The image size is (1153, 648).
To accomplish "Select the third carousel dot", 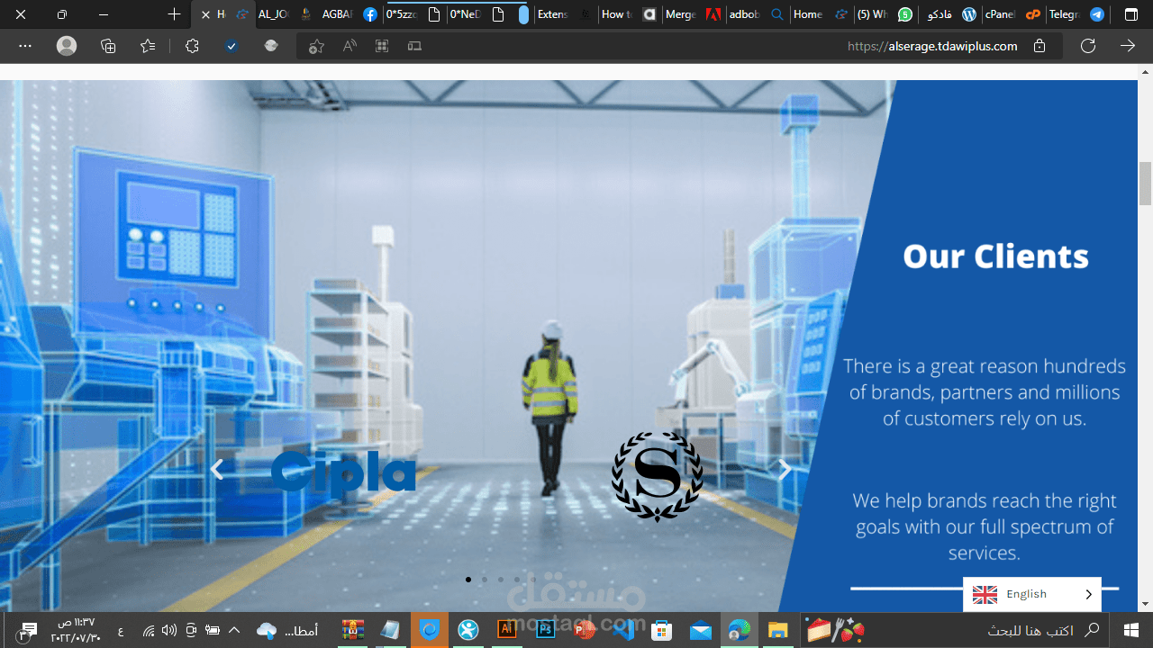I will click(501, 580).
